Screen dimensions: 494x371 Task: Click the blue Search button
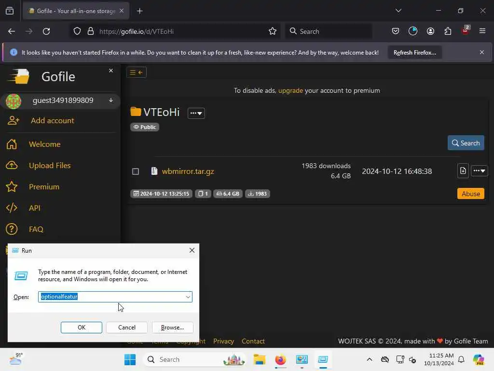(466, 143)
